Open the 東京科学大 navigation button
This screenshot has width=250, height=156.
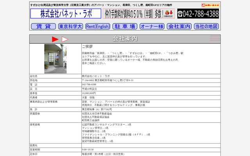pos(70,26)
